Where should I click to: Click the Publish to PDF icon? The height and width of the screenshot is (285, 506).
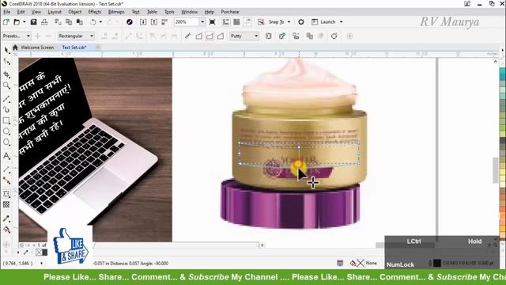point(164,22)
